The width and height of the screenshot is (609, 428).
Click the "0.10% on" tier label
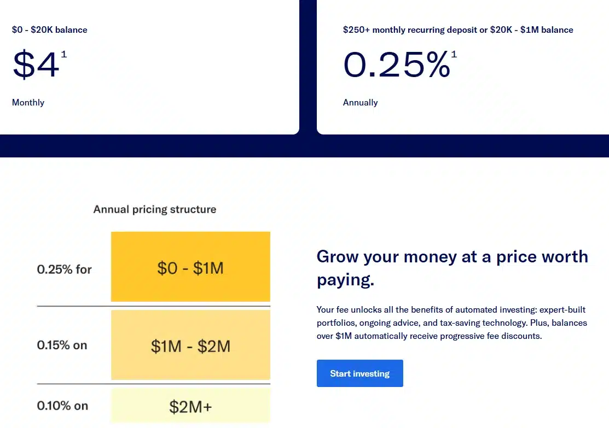[62, 406]
